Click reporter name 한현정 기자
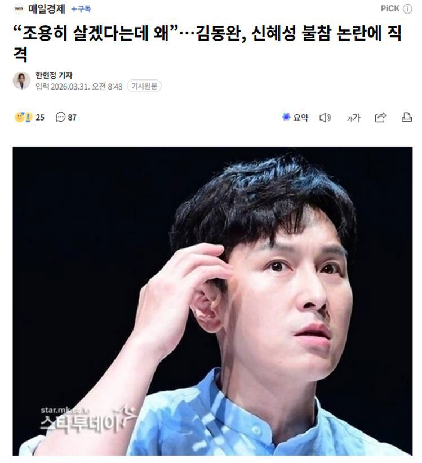This screenshot has height=463, width=422. (54, 75)
